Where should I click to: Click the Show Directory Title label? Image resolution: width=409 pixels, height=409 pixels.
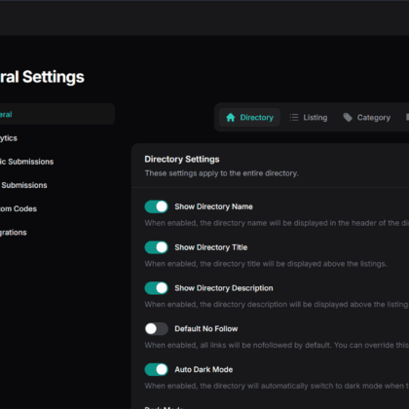(211, 247)
